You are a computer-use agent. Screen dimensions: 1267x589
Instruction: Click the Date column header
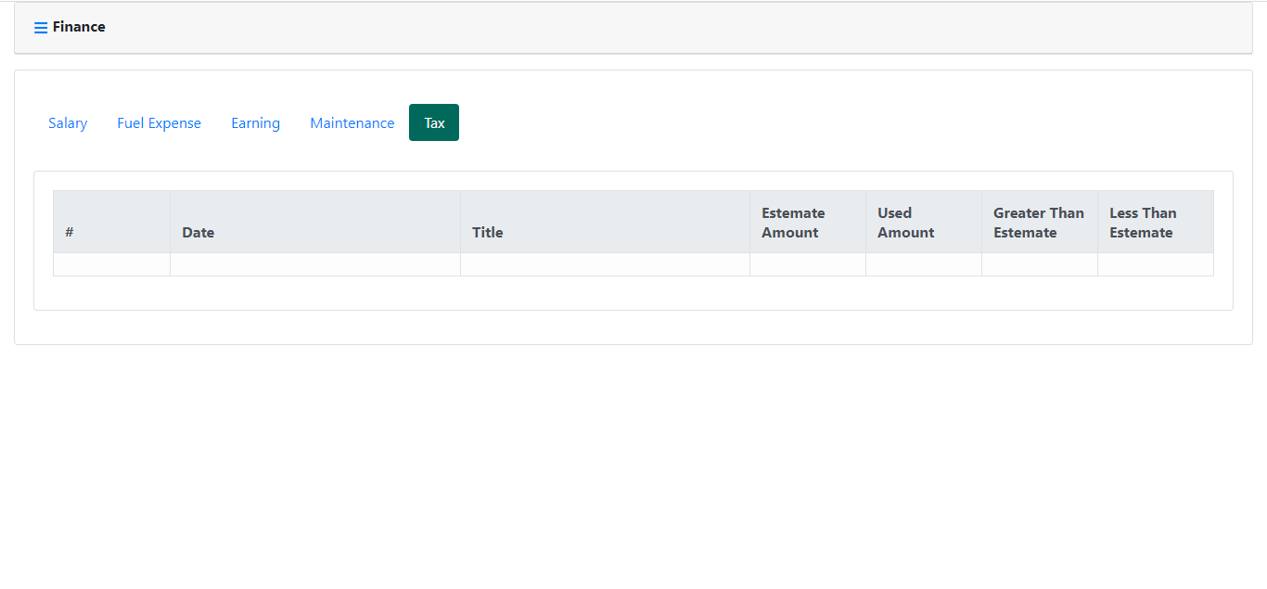point(315,222)
